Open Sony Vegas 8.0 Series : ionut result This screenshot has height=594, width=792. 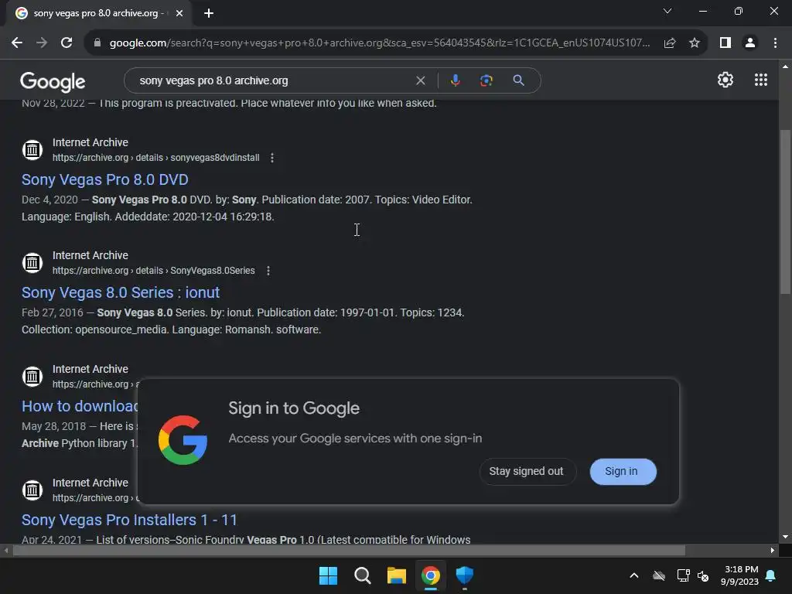coord(121,292)
